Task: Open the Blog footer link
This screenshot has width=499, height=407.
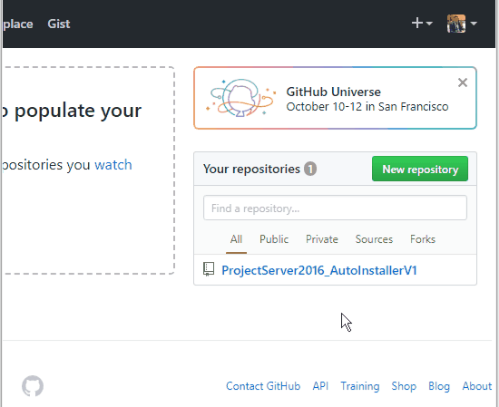Action: pos(439,386)
